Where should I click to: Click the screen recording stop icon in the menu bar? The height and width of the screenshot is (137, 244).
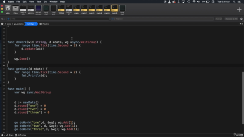(165, 2)
